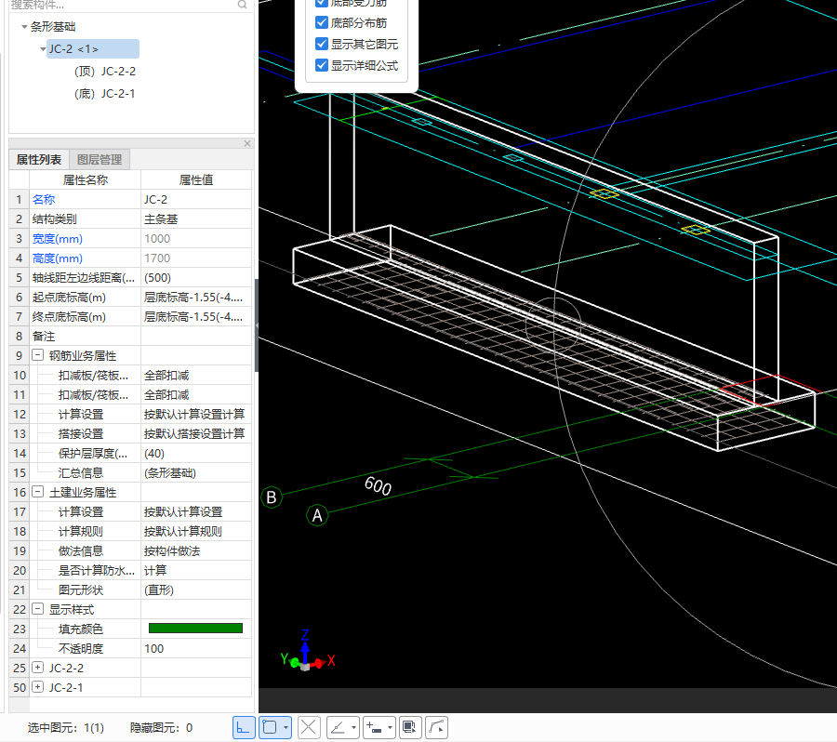Toggle the 底部分布筋 checkbox
Screen dimensions: 837x742
point(322,22)
